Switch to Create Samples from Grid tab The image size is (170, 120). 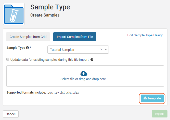pos(28,37)
